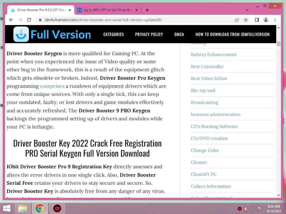Open Best Video Editor category
The width and height of the screenshot is (286, 214).
(209, 78)
